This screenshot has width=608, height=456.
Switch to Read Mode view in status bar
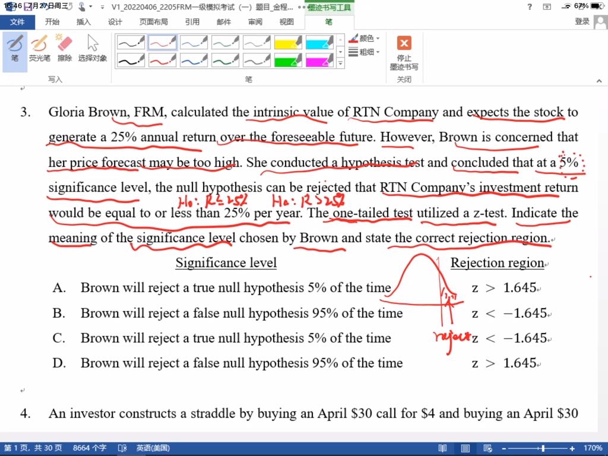(442, 448)
